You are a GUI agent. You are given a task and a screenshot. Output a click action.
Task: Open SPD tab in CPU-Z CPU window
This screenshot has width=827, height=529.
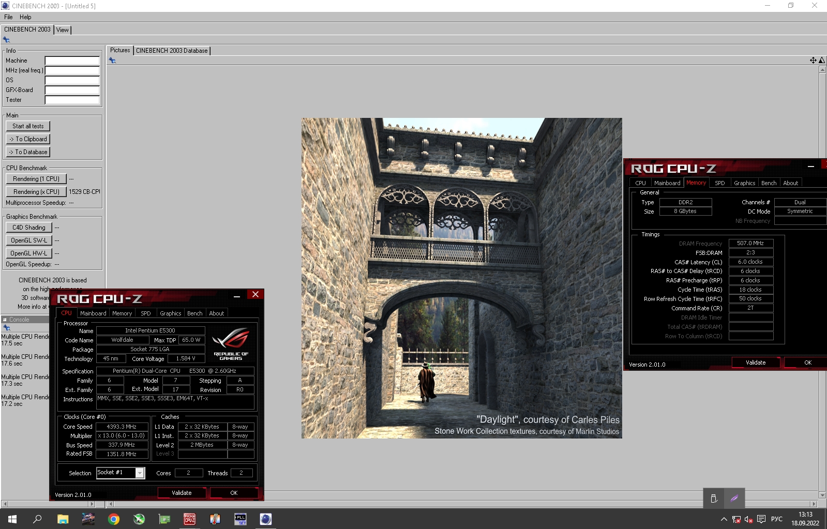coord(146,313)
